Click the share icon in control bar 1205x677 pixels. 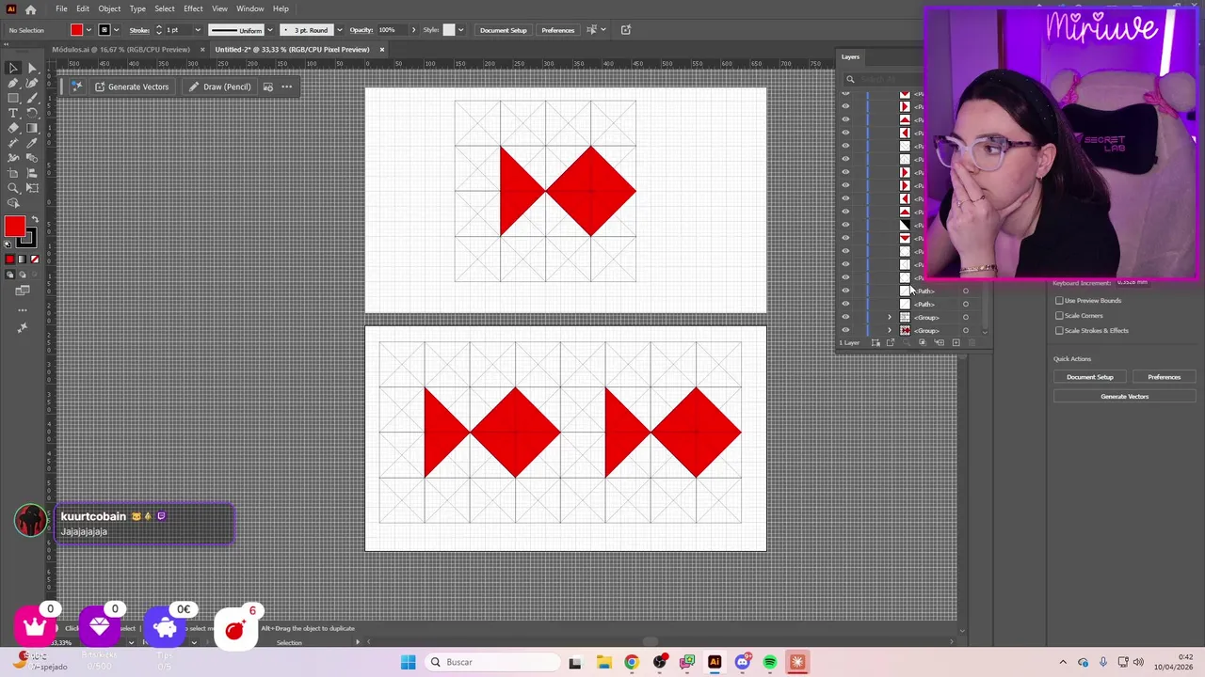click(x=626, y=30)
